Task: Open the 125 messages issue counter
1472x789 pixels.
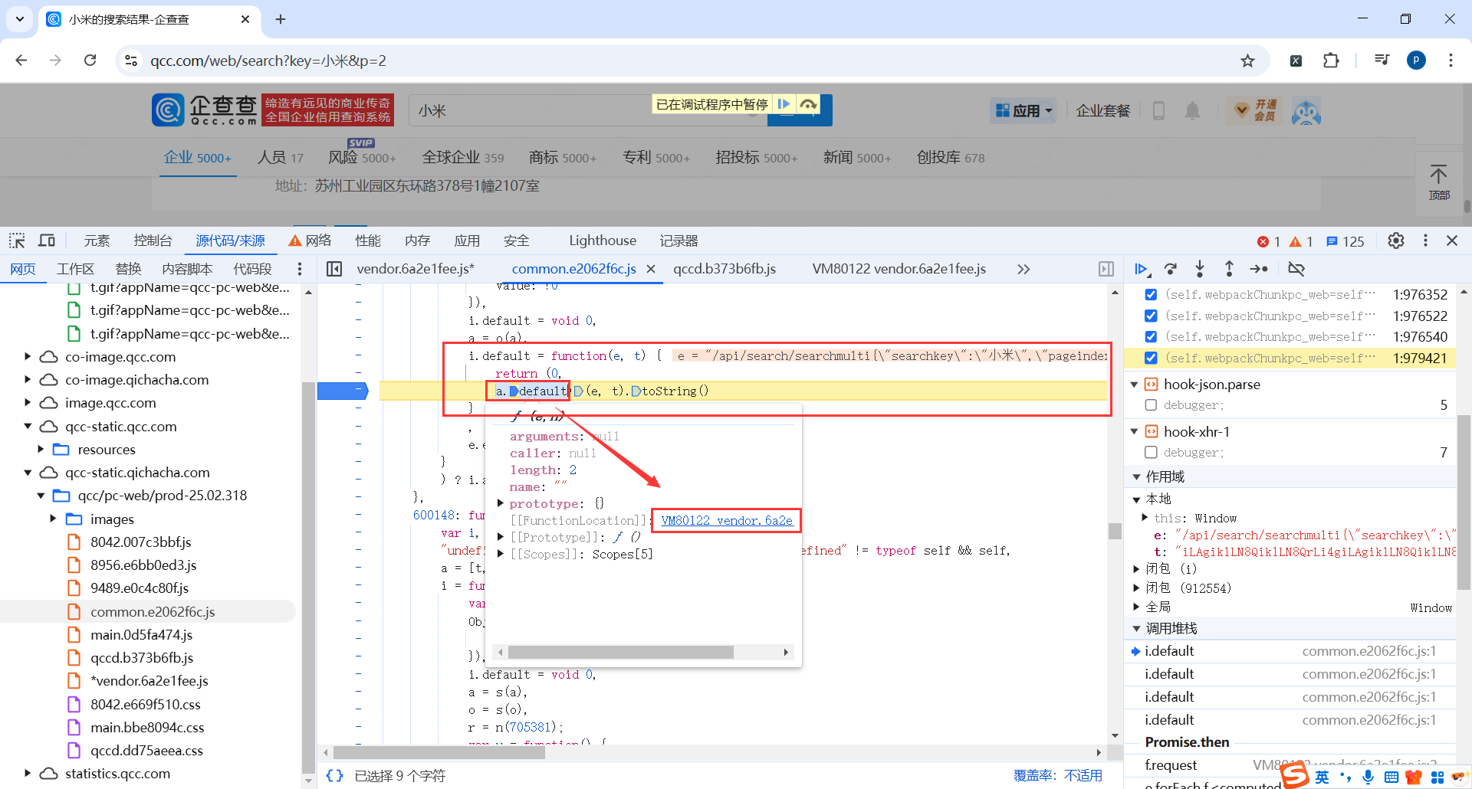Action: pyautogui.click(x=1345, y=241)
